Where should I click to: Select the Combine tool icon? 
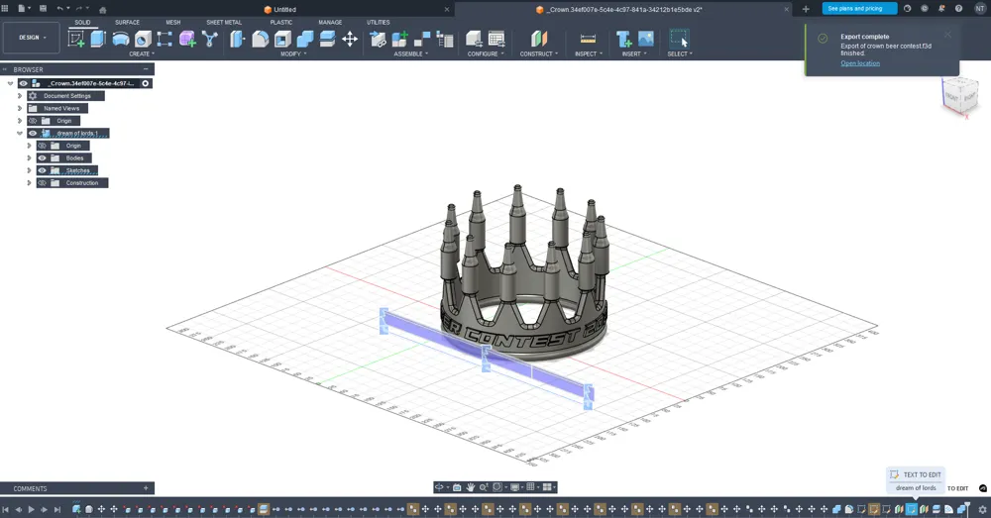point(305,40)
